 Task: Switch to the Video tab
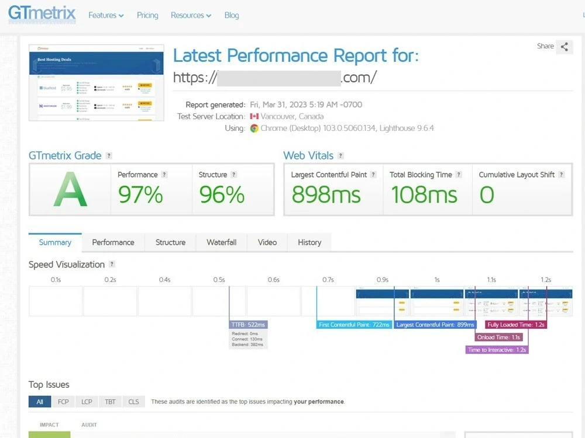coord(267,242)
